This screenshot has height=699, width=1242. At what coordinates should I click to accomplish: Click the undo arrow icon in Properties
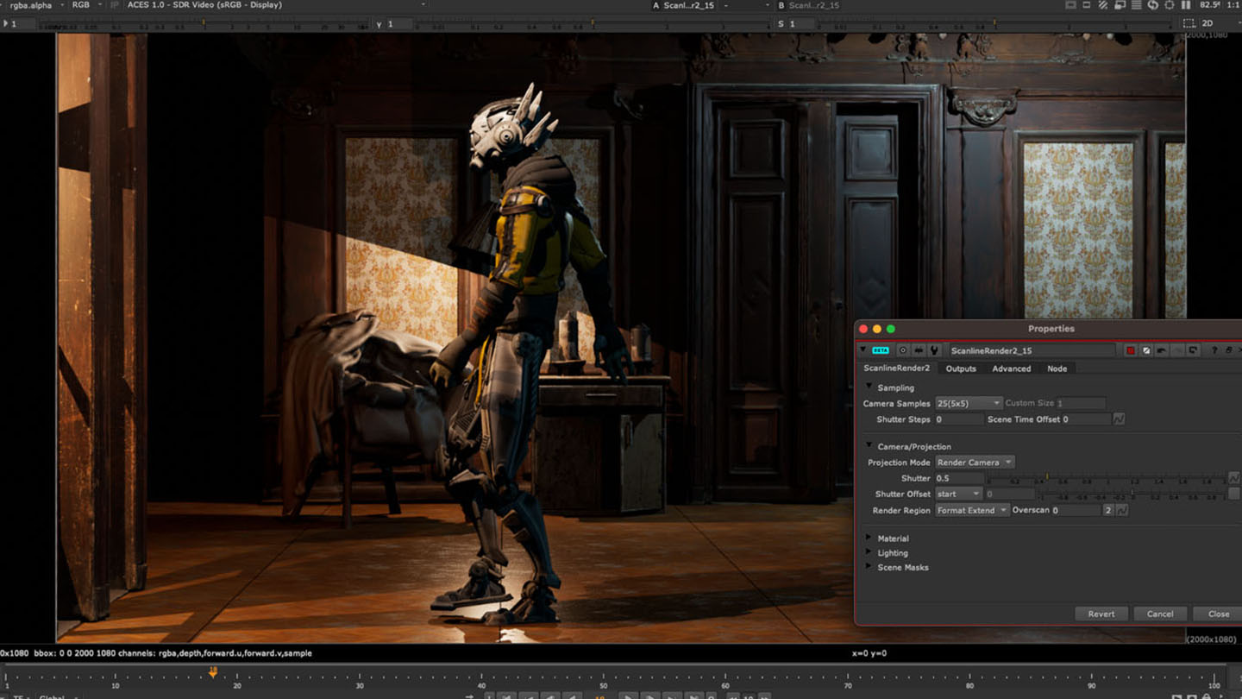pos(1162,350)
